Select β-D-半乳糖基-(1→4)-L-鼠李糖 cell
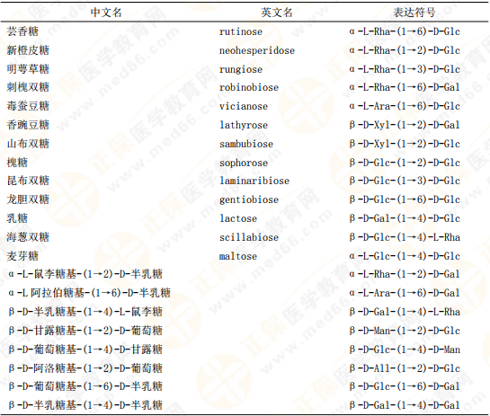 tap(85, 312)
